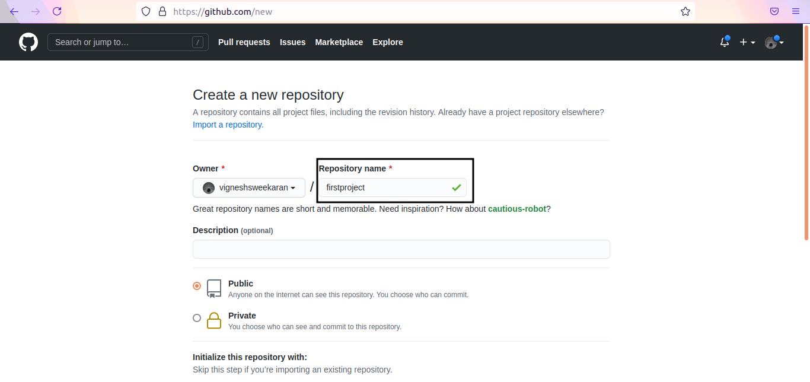Click the Private lock icon
This screenshot has height=382, width=810.
(214, 320)
